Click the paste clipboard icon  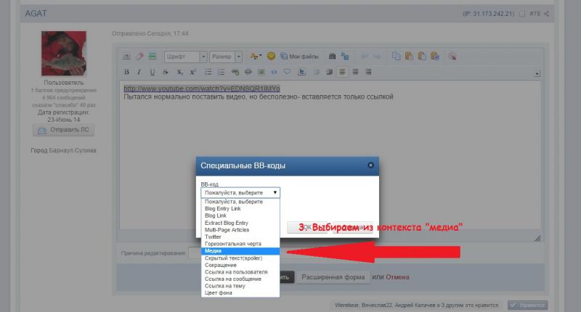(409, 57)
